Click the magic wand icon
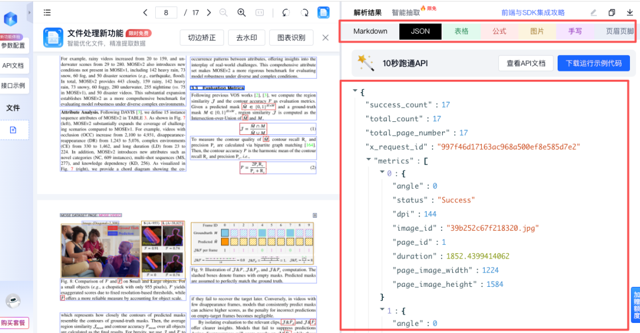The image size is (640, 333). tap(366, 63)
